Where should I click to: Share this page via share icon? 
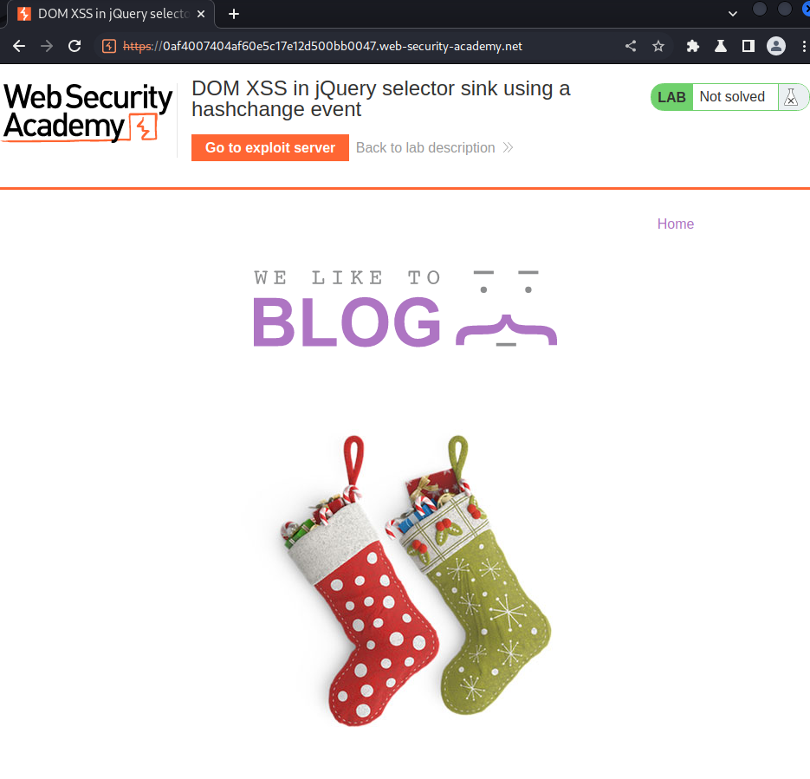(x=630, y=47)
